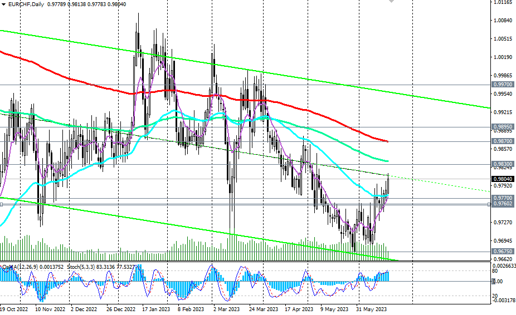Click the 0.9675 support level label
This screenshot has height=315, width=516.
click(x=503, y=252)
